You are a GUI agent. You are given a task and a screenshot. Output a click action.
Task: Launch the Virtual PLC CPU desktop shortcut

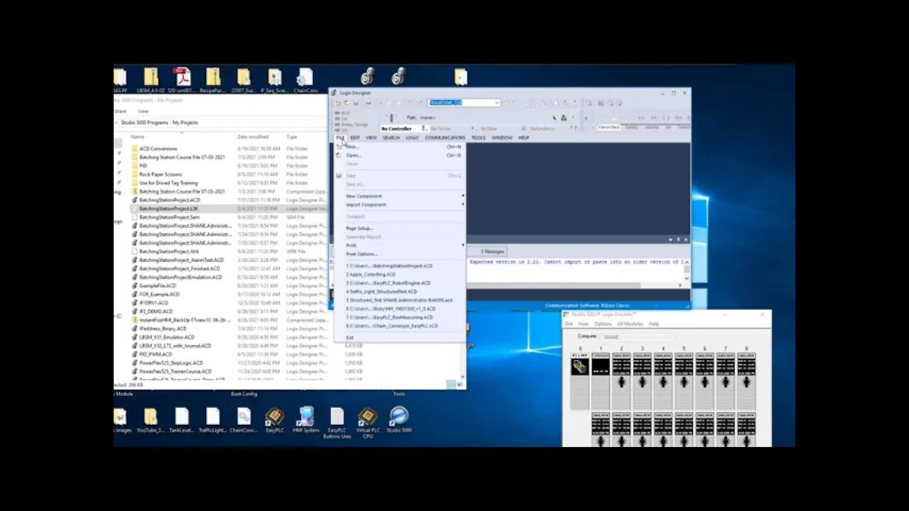point(368,422)
